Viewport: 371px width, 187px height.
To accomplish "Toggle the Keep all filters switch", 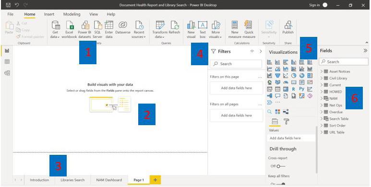I will click(x=281, y=184).
